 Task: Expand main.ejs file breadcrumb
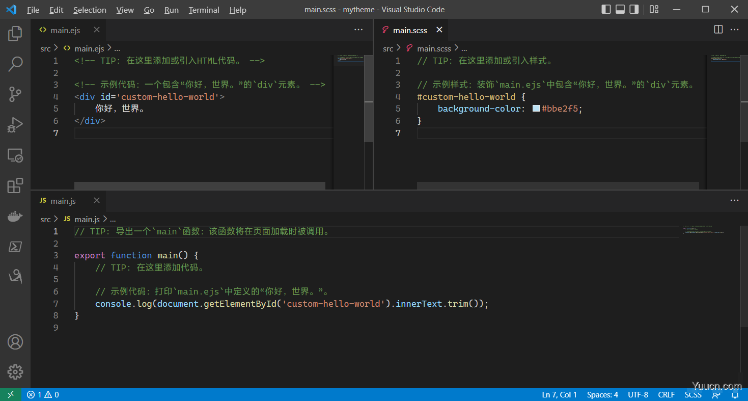pyautogui.click(x=89, y=48)
